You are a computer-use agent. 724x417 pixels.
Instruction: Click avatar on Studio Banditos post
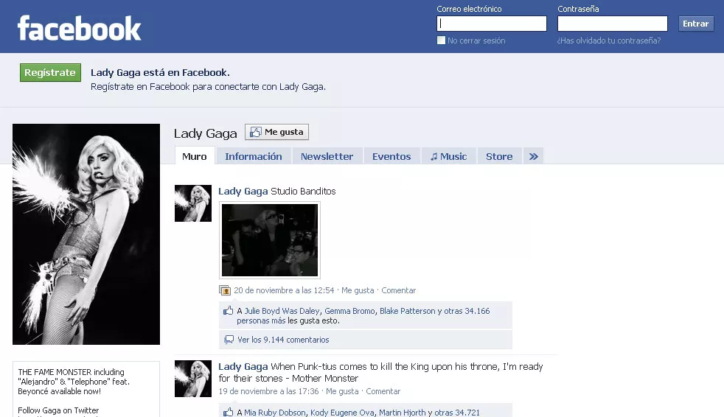click(193, 203)
